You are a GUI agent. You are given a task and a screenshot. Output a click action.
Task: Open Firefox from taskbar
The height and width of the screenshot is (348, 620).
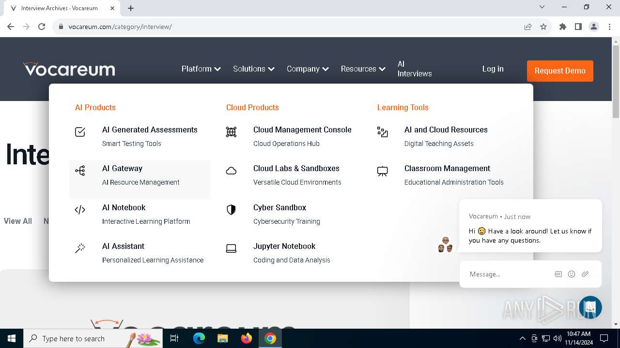pos(247,338)
